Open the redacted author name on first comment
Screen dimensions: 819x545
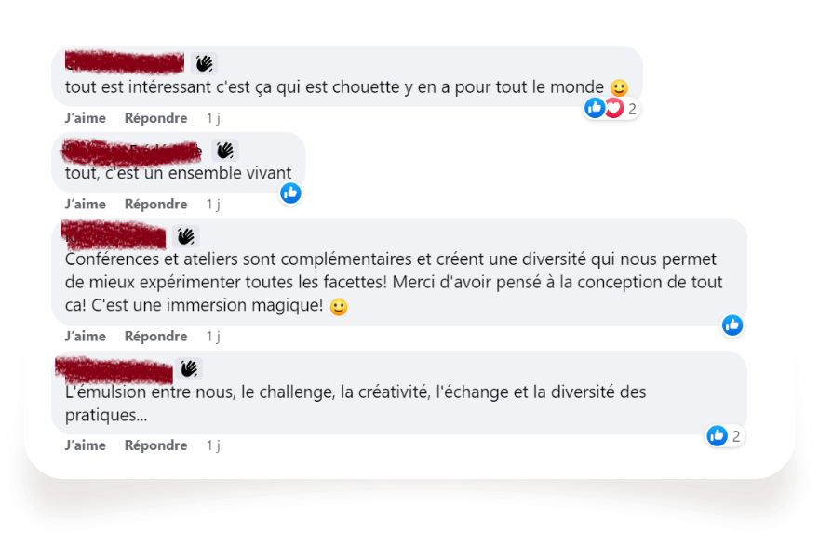pyautogui.click(x=125, y=61)
